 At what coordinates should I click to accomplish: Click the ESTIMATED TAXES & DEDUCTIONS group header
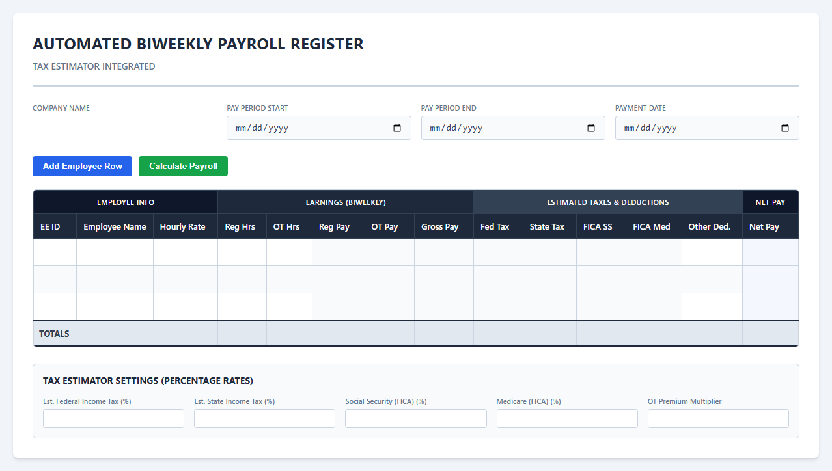pyautogui.click(x=608, y=202)
